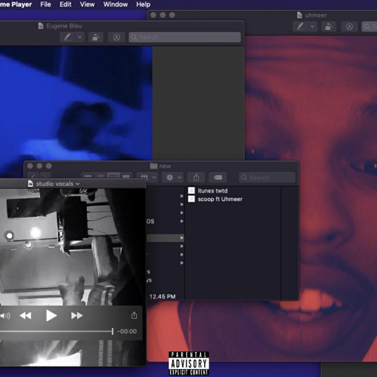Open the File menu
The width and height of the screenshot is (377, 377).
coord(45,4)
